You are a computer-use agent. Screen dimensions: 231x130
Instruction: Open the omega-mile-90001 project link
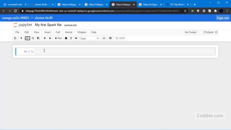(16, 18)
